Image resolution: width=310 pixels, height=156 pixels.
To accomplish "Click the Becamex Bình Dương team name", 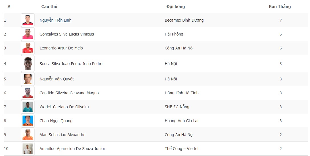I will (184, 20).
